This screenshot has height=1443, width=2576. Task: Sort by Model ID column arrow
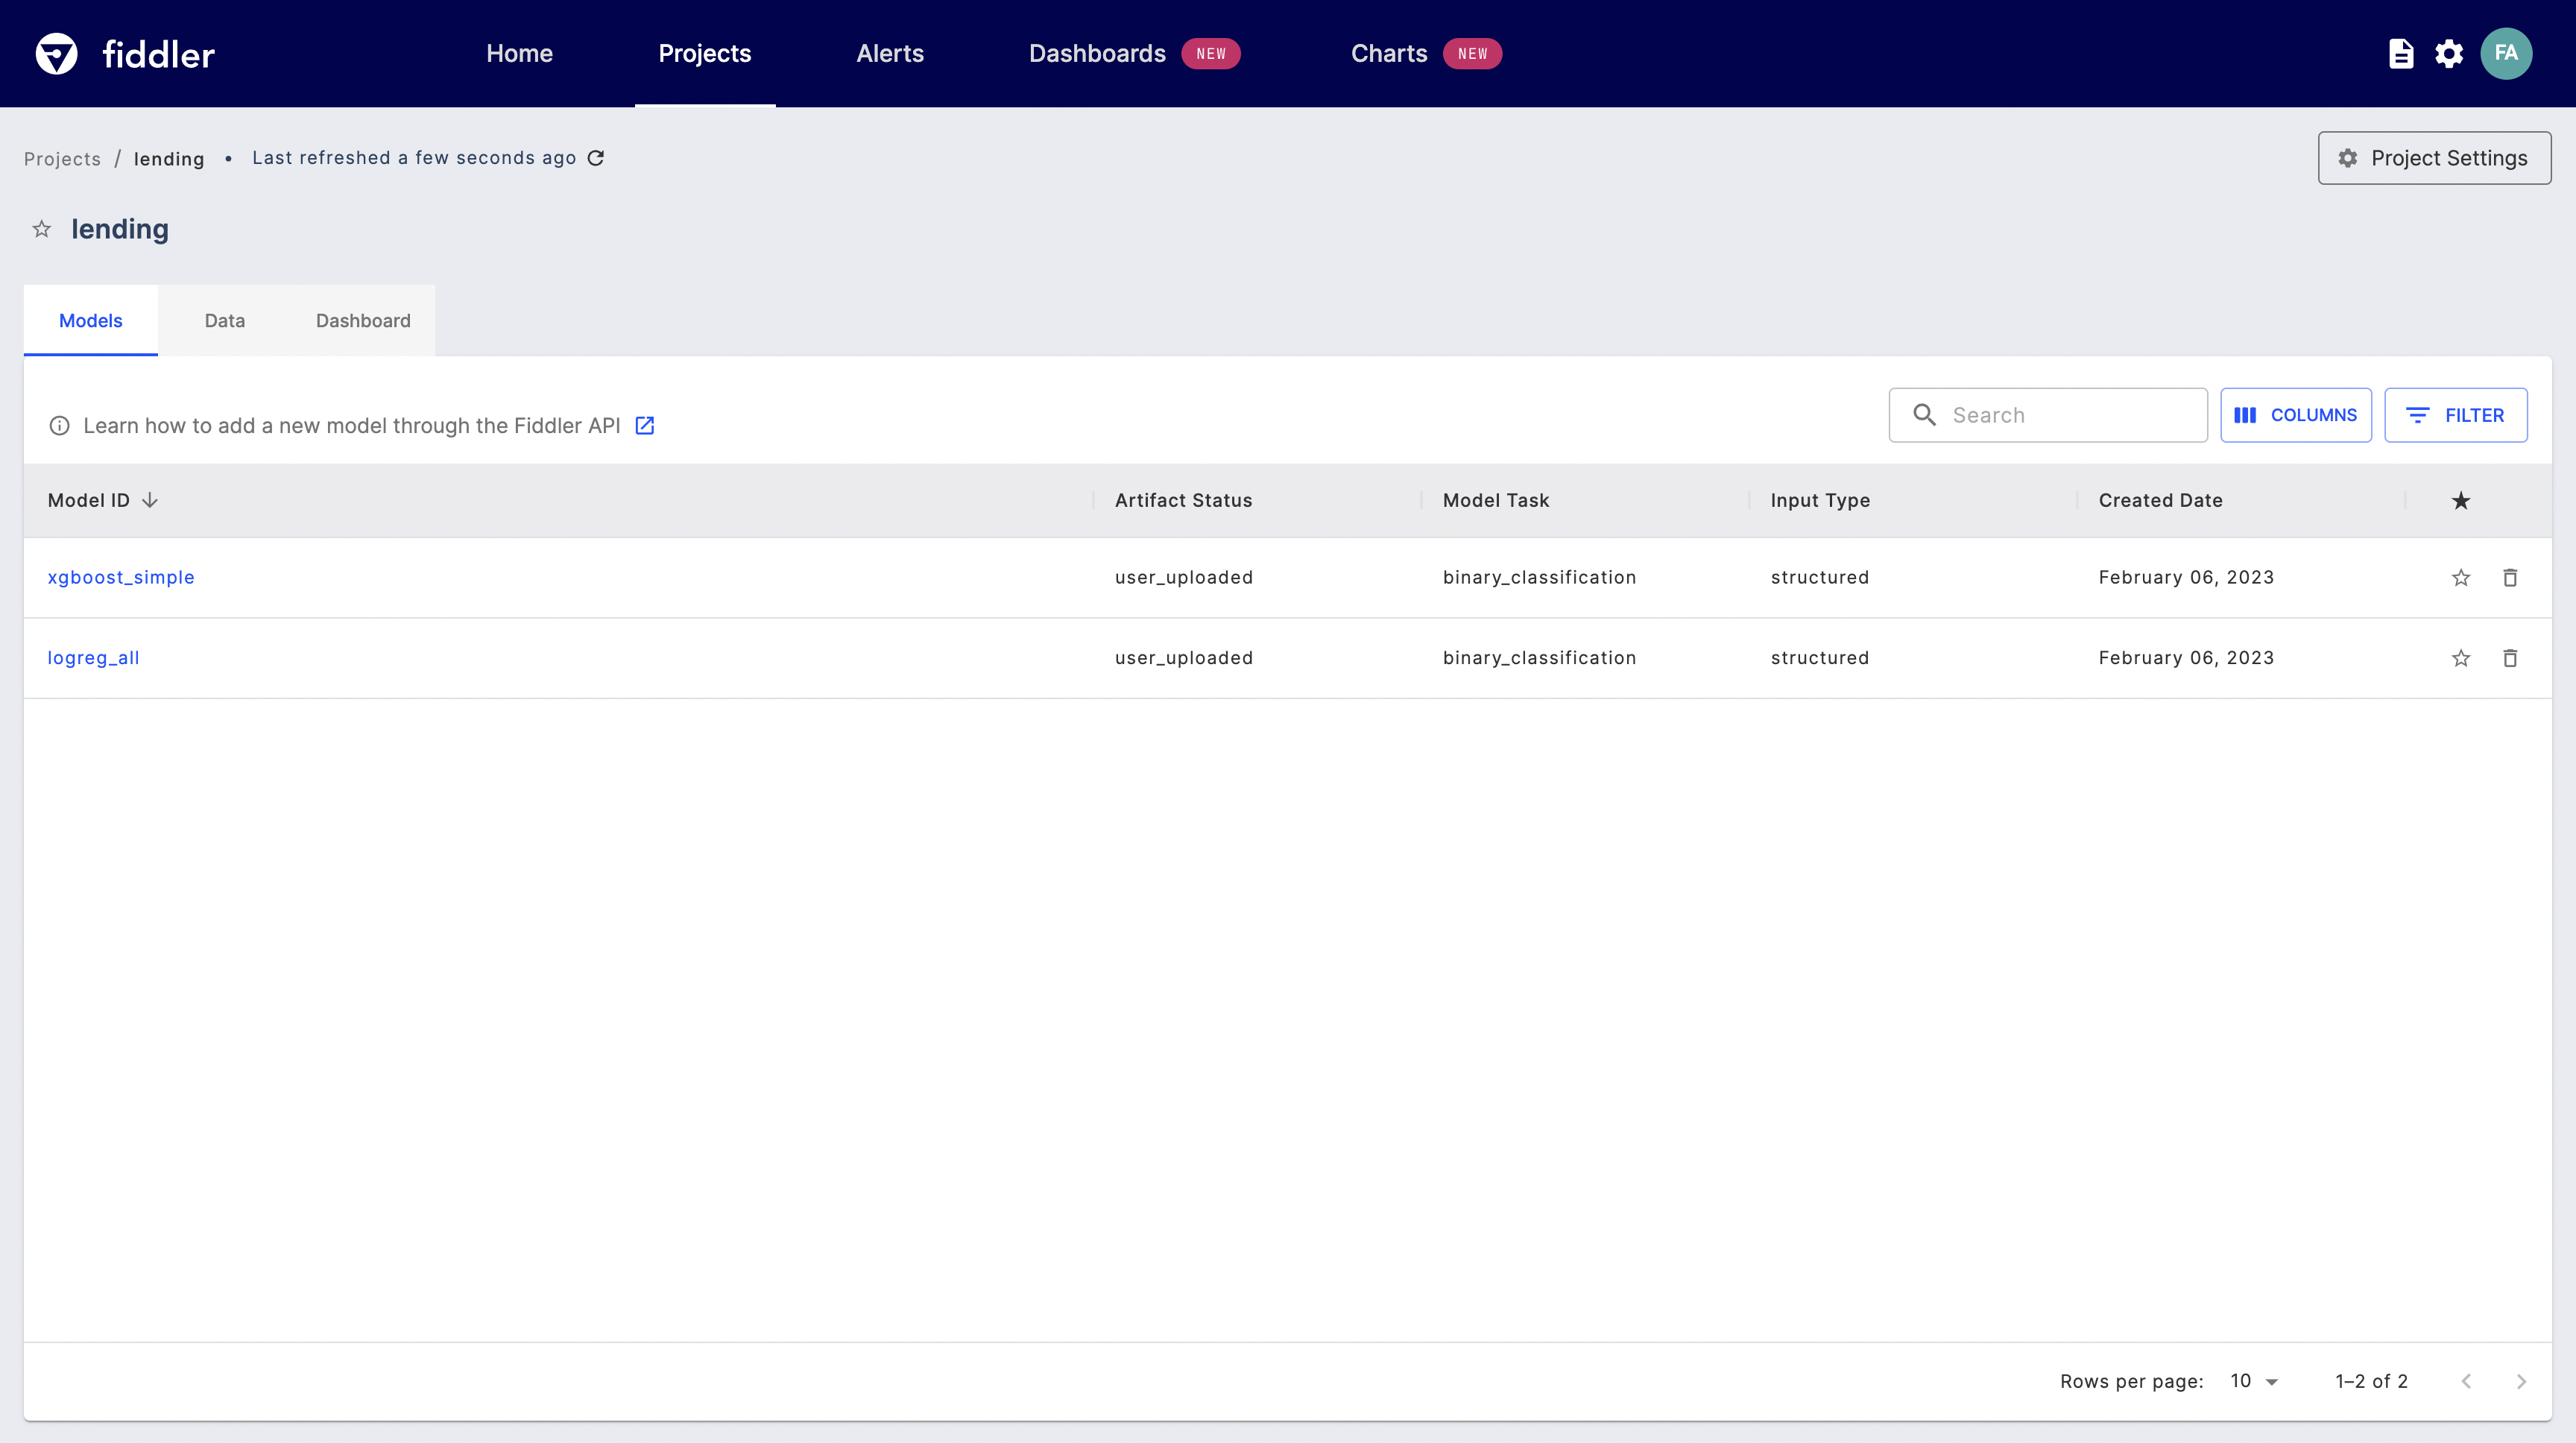click(x=150, y=500)
